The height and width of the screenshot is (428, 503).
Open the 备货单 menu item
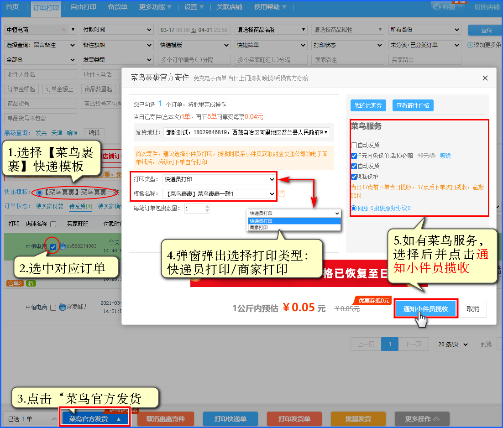[x=118, y=7]
